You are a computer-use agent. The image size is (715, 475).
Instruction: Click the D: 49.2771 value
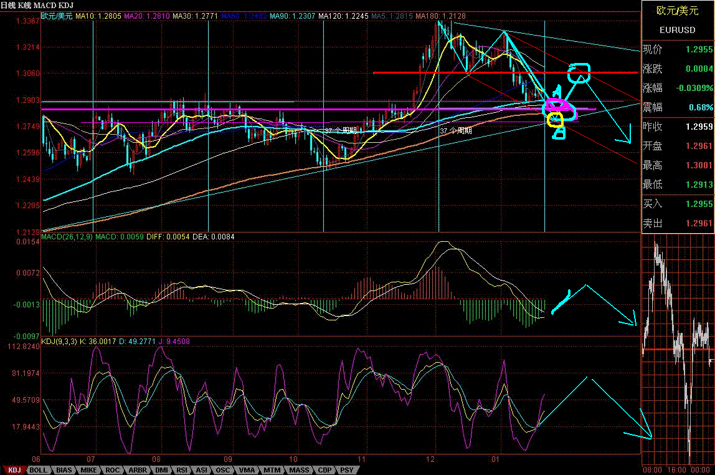point(138,342)
